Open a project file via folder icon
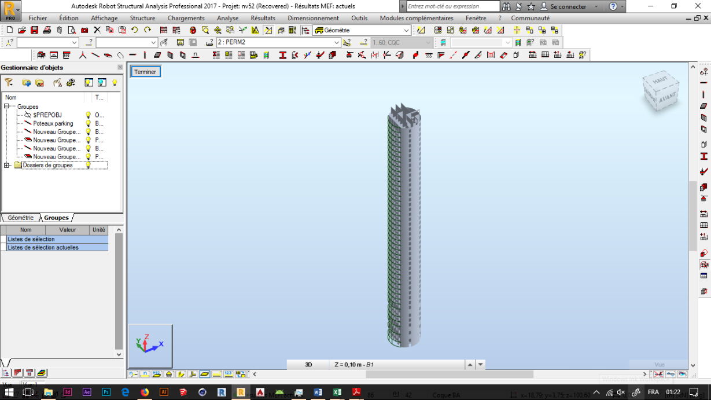Viewport: 711px width, 400px height. 22,30
